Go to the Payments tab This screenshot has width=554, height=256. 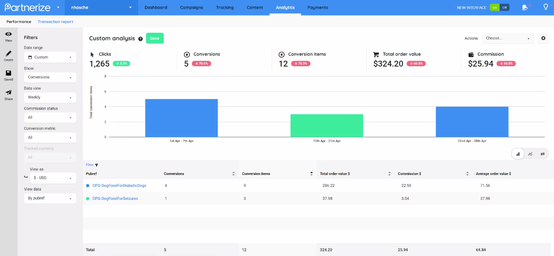click(318, 7)
